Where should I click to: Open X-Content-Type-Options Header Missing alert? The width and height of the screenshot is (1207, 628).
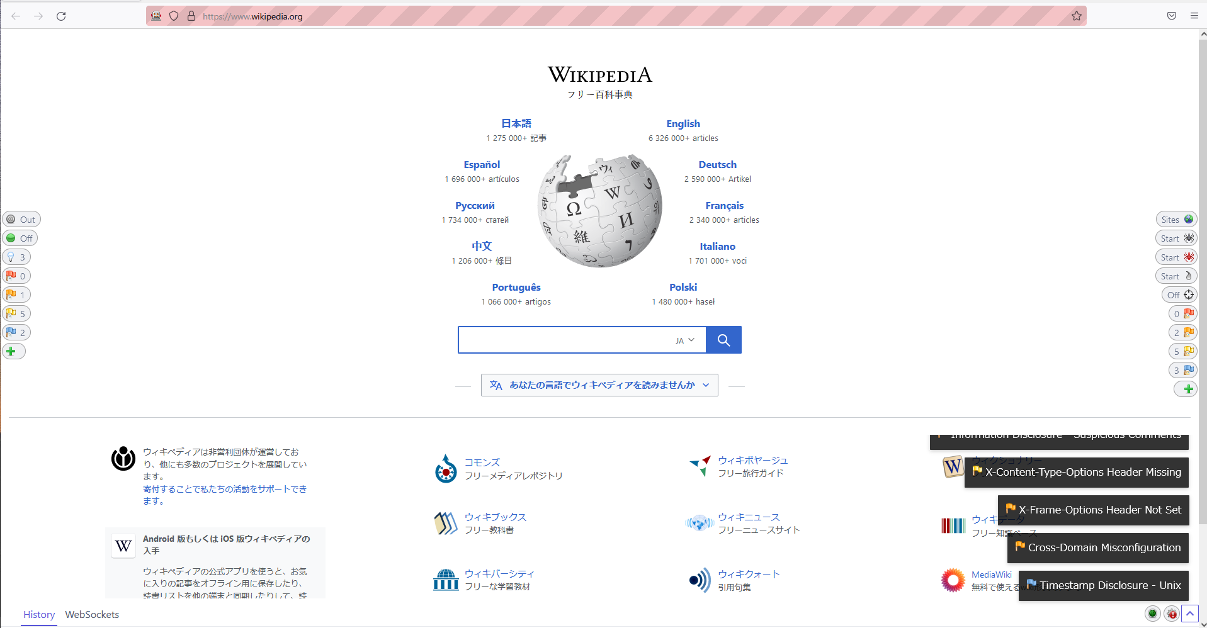pyautogui.click(x=1077, y=473)
